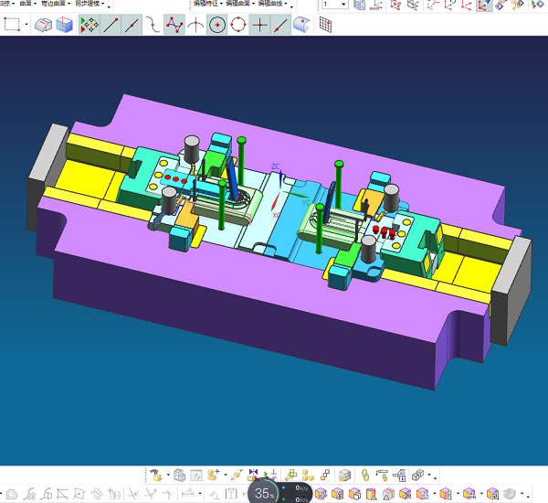Open the 编辑特征 menu button
The image size is (548, 503).
[208, 5]
